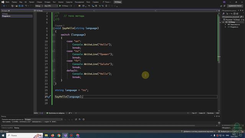Expand Program.cs node in Solution Explorer
Viewport: 245px width, 138px height.
coord(225,27)
